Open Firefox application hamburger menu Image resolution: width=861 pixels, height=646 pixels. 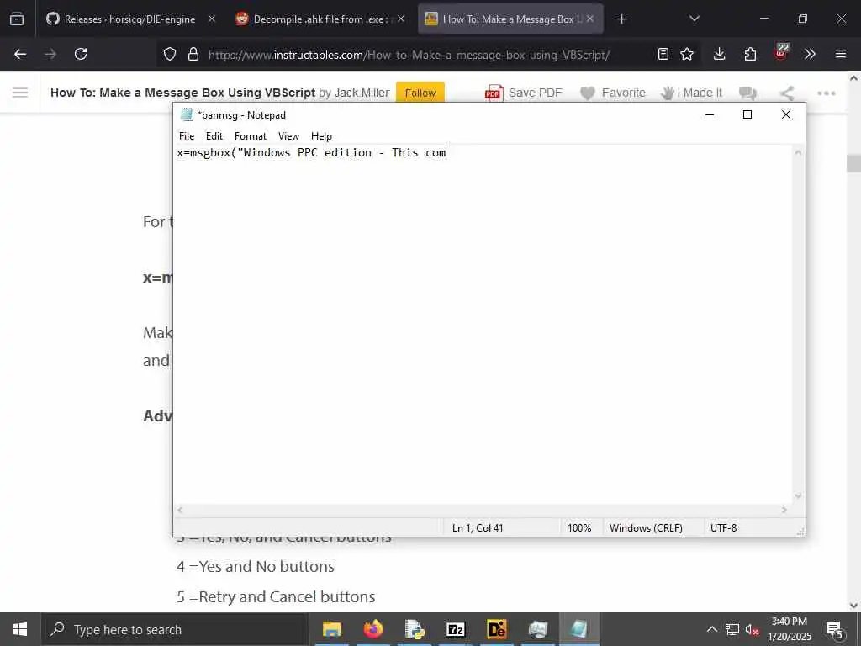pyautogui.click(x=841, y=54)
